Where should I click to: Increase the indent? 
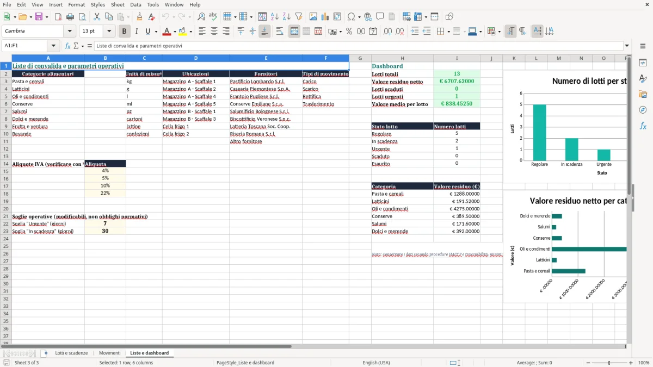pyautogui.click(x=415, y=32)
